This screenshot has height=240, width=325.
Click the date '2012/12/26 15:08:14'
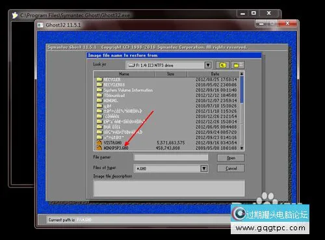pos(216,122)
